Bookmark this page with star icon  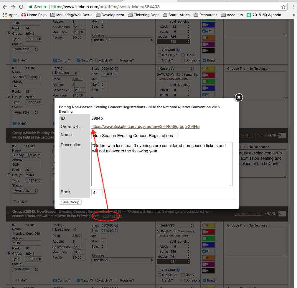point(283,7)
